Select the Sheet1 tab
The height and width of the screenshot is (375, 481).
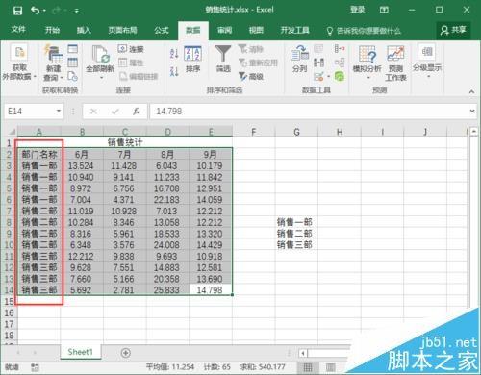(x=80, y=352)
